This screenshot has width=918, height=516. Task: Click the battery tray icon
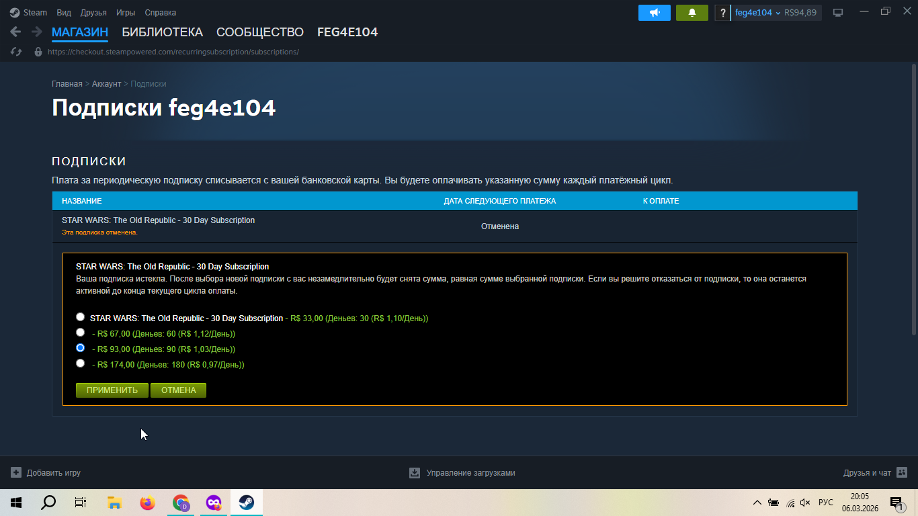(774, 503)
